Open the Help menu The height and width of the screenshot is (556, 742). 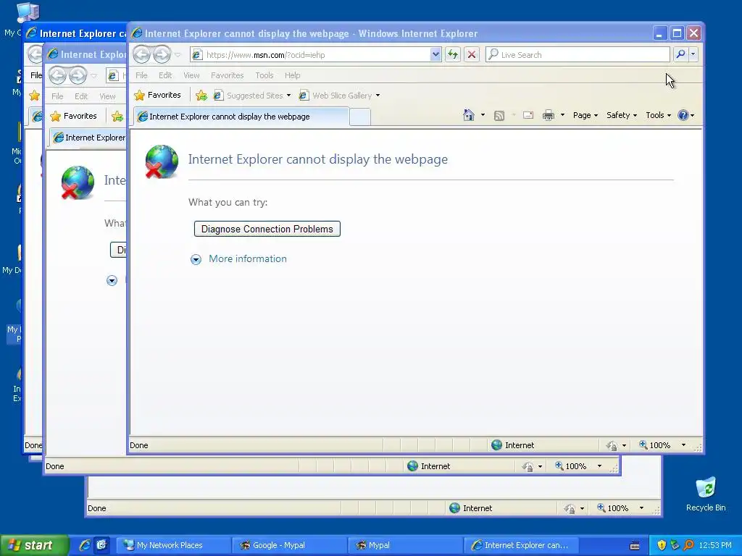(293, 75)
